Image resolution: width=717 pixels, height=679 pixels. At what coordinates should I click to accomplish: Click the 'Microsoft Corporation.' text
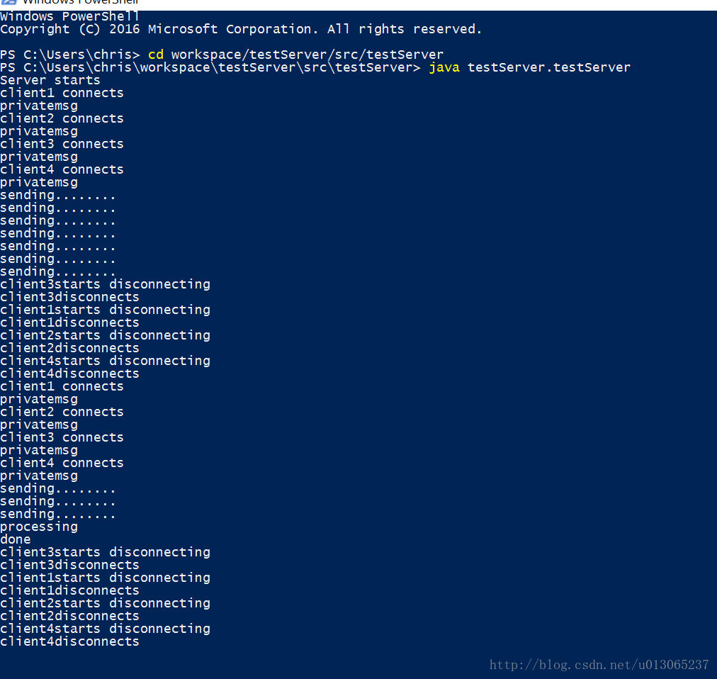[233, 29]
